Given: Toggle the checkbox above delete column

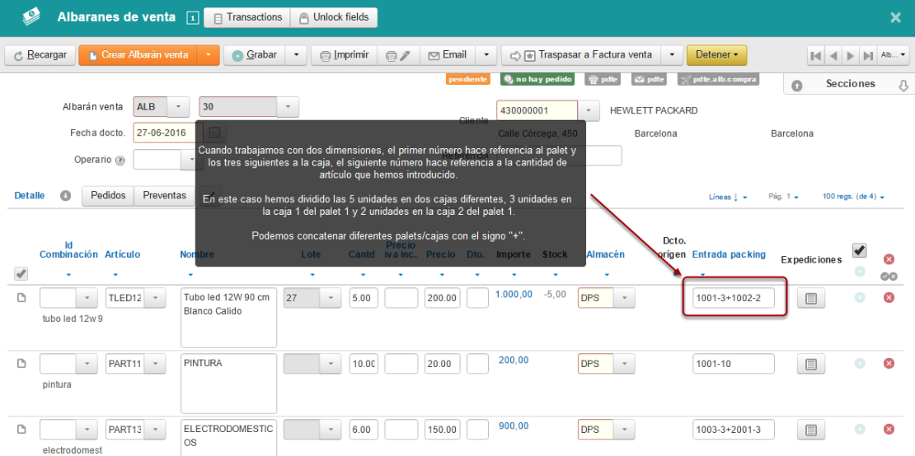Looking at the screenshot, I should (860, 250).
